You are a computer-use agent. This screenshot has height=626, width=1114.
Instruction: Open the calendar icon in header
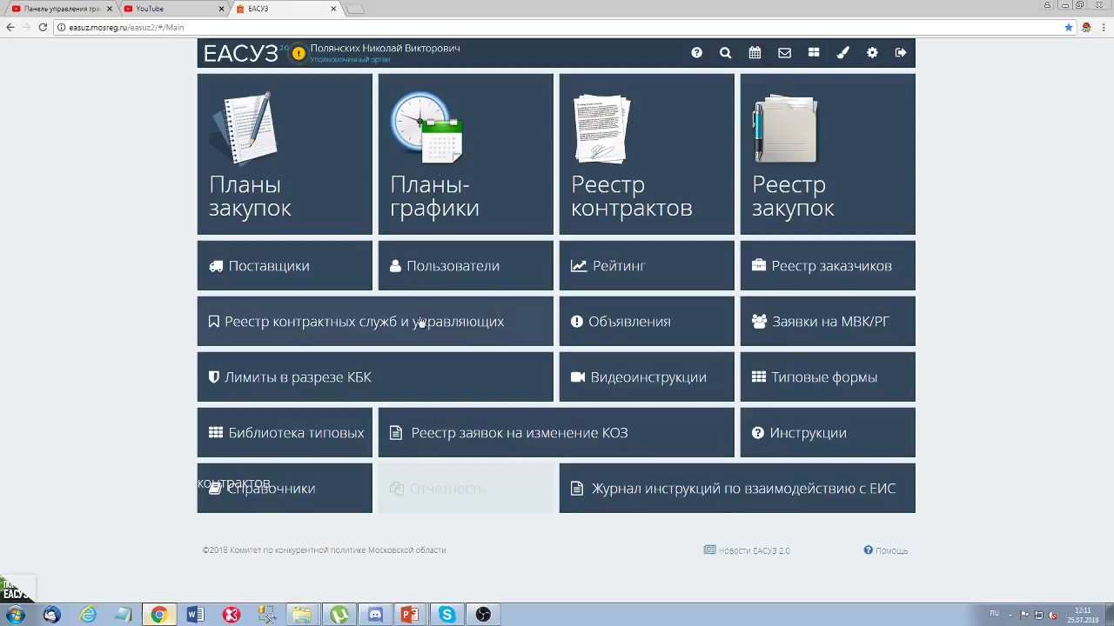[x=755, y=53]
